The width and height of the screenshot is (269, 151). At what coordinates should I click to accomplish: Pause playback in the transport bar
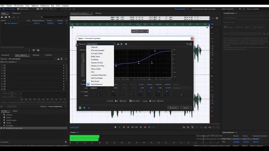click(124, 127)
